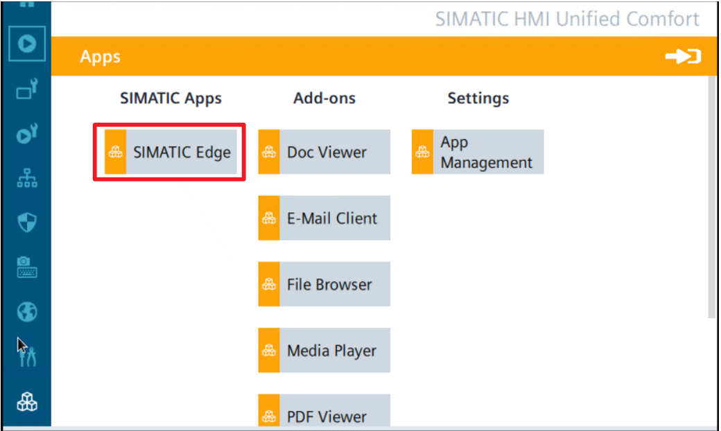Click the Settings column heading
The width and height of the screenshot is (721, 431).
[x=478, y=98]
